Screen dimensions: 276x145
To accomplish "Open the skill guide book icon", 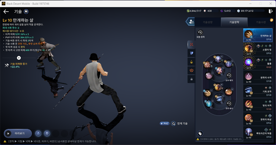I will pos(26,11).
